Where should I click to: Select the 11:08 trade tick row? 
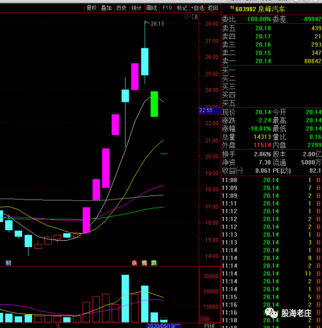(x=271, y=180)
